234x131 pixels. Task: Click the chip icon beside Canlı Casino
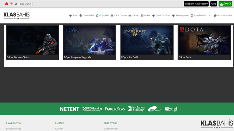coord(112,15)
